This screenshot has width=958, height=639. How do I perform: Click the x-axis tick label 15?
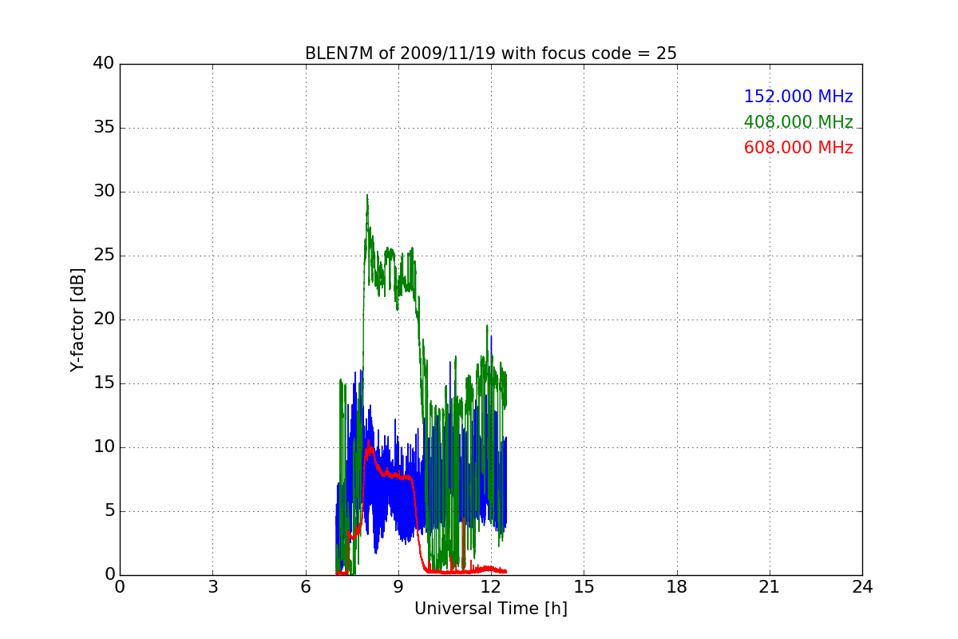[584, 587]
